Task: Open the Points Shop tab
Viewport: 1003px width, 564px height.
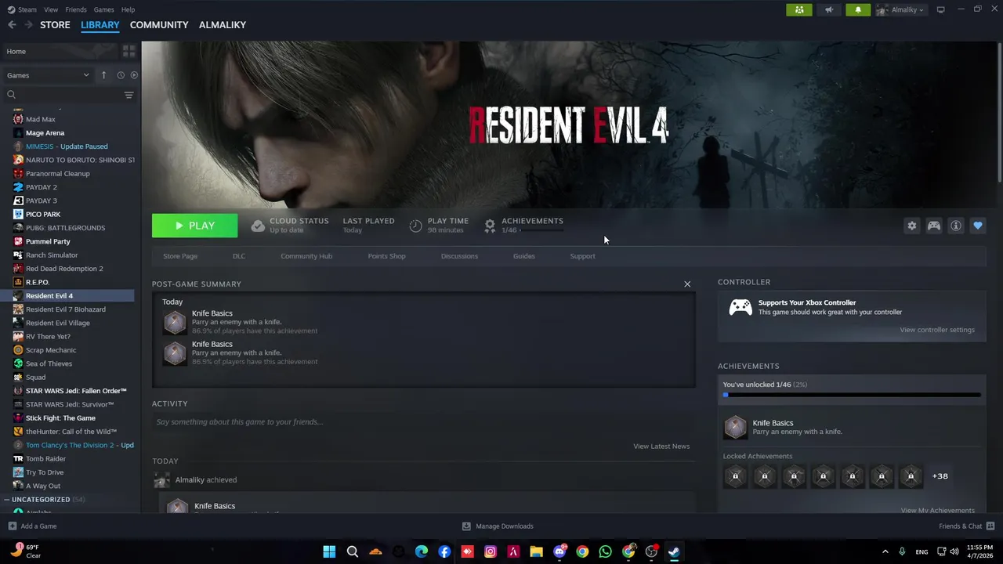Action: click(x=386, y=256)
